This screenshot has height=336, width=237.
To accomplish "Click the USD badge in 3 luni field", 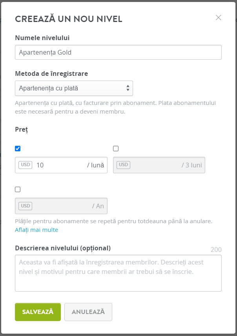I will pos(124,165).
